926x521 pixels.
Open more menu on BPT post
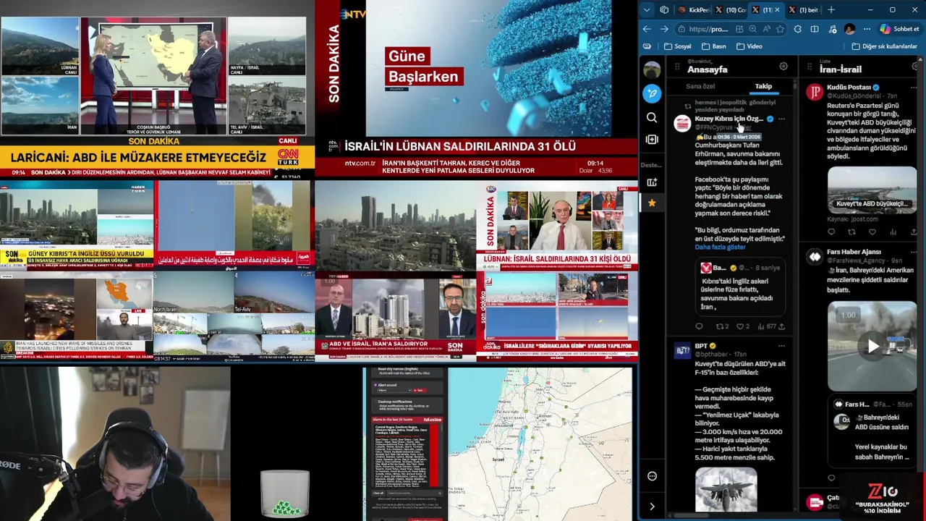pyautogui.click(x=781, y=346)
